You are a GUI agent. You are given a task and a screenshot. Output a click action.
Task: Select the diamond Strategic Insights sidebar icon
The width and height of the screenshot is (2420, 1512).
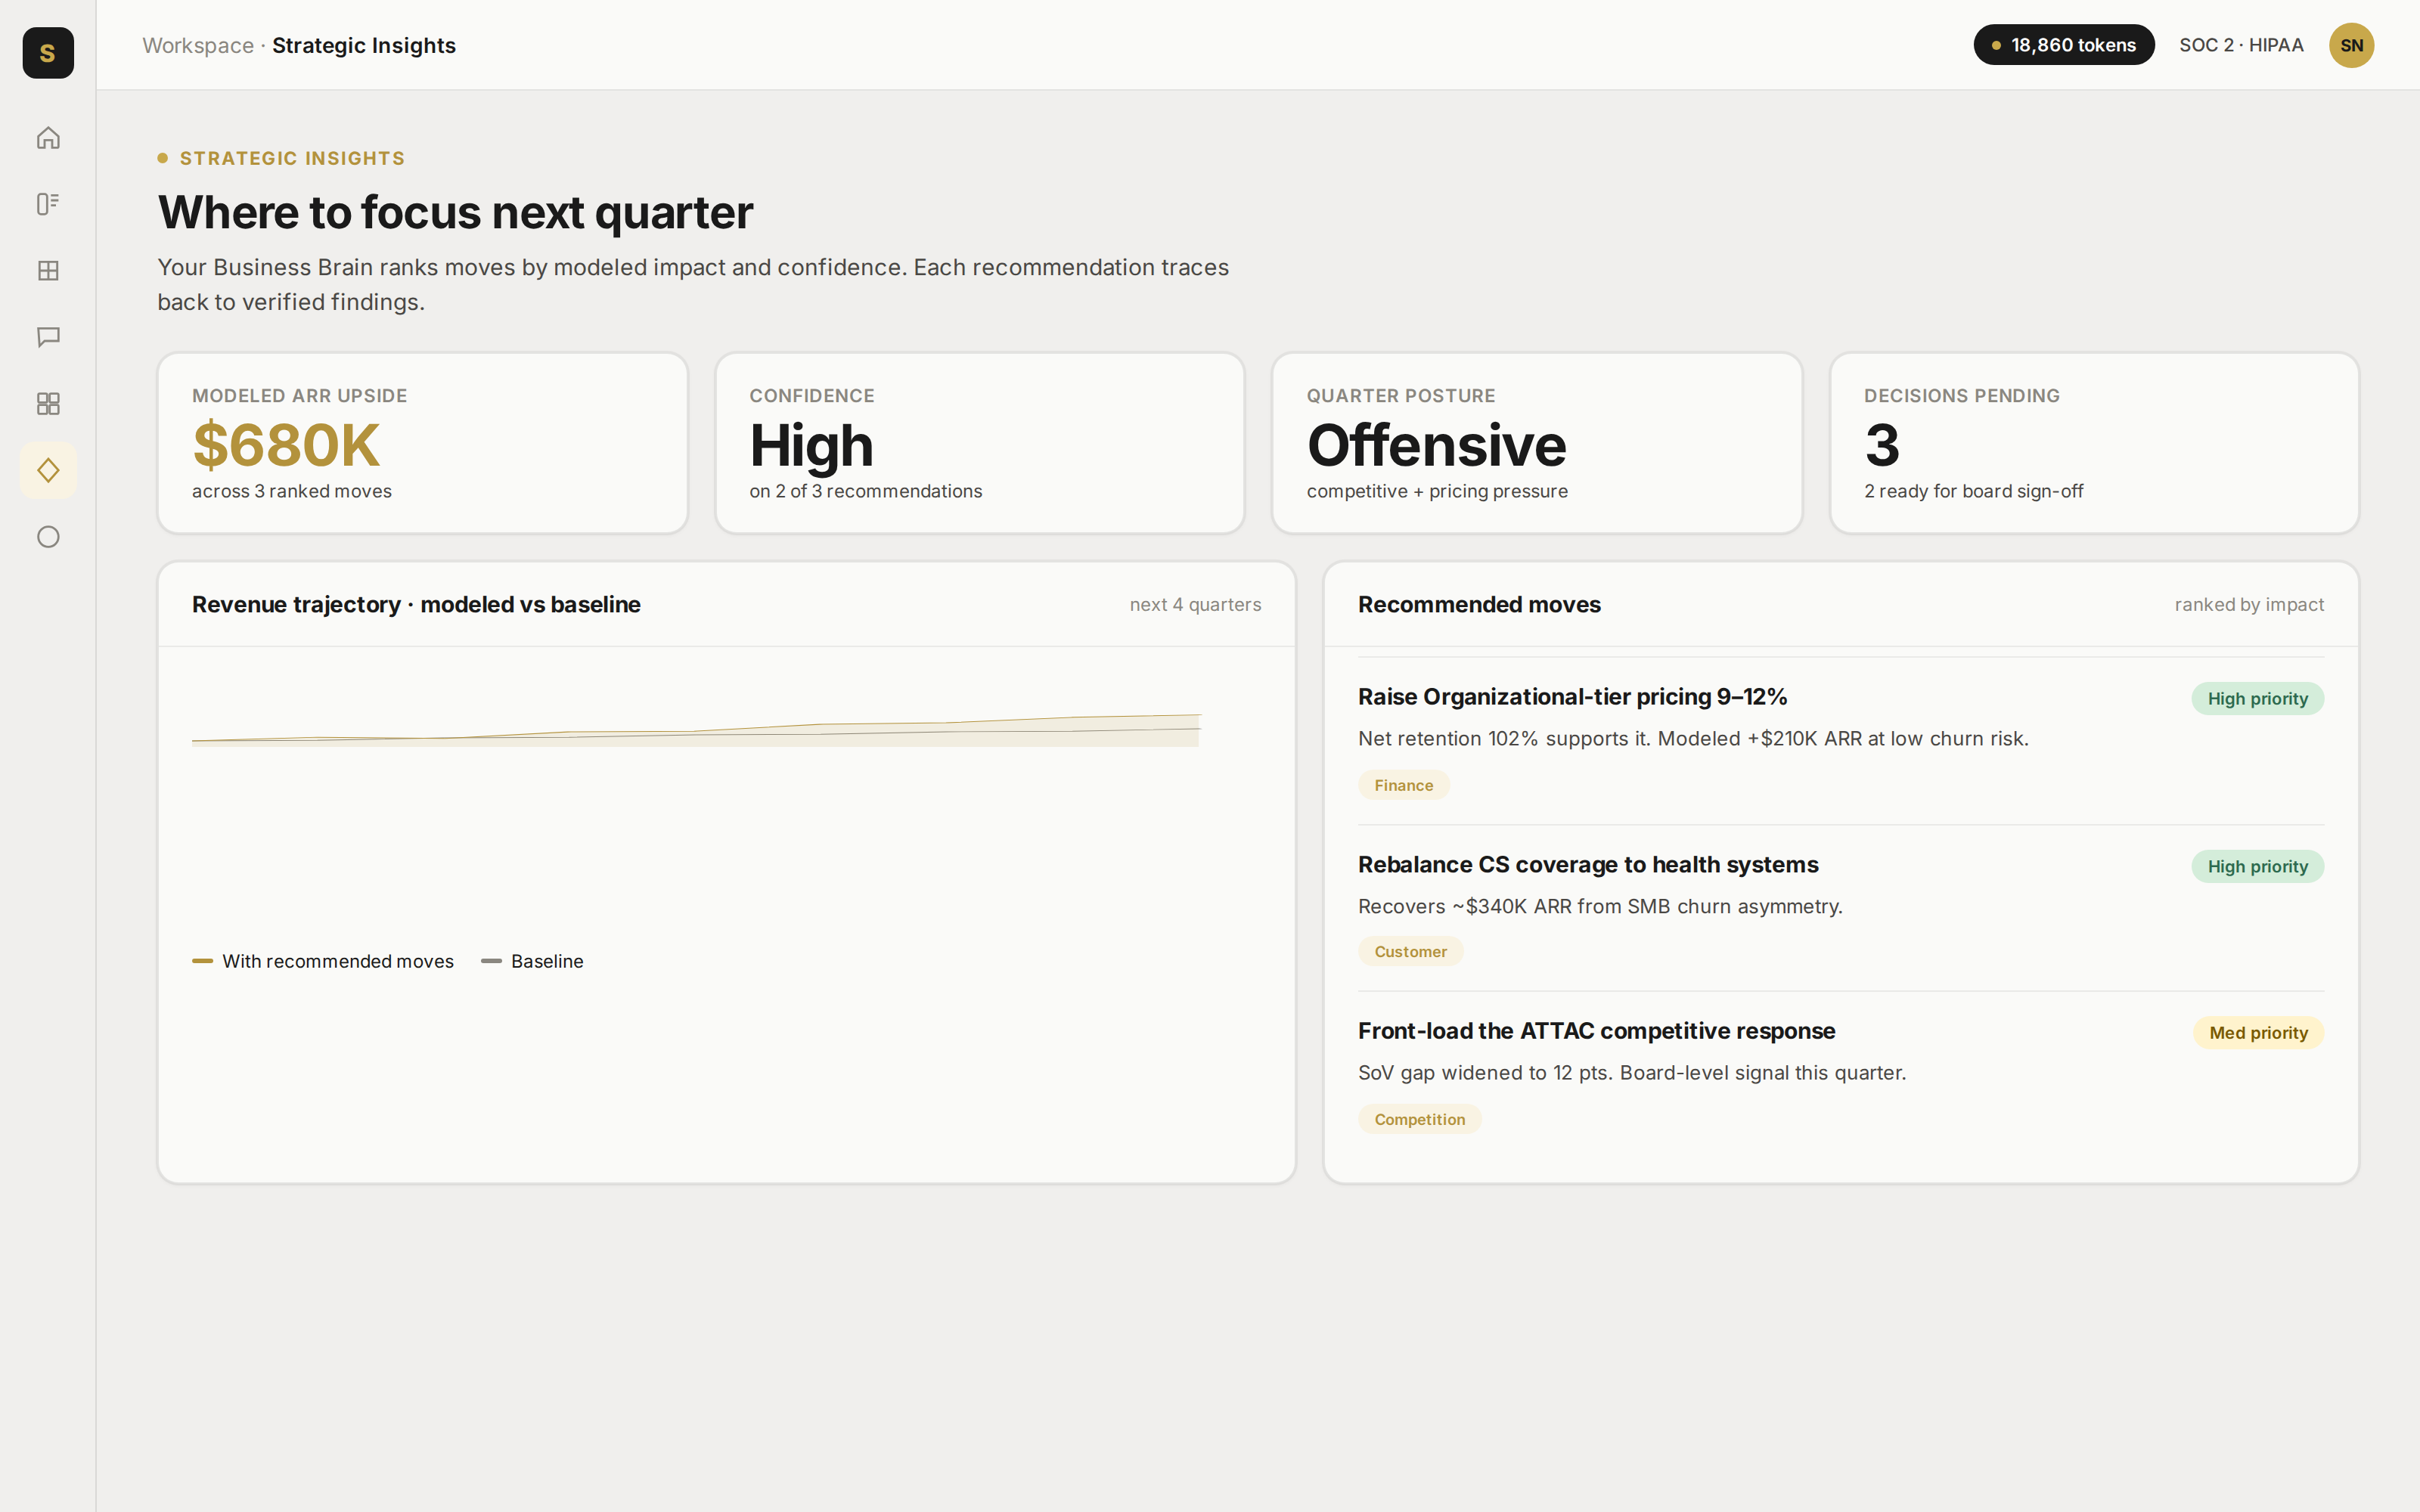click(48, 470)
